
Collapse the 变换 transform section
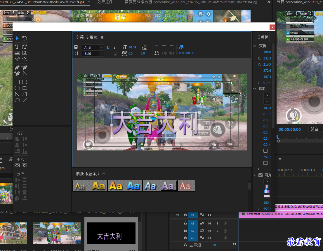[255, 46]
